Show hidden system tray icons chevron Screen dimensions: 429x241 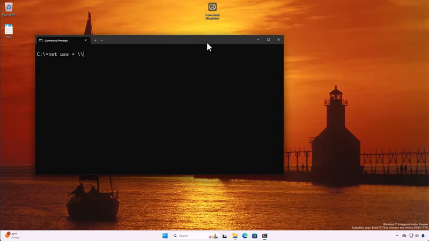pos(397,236)
